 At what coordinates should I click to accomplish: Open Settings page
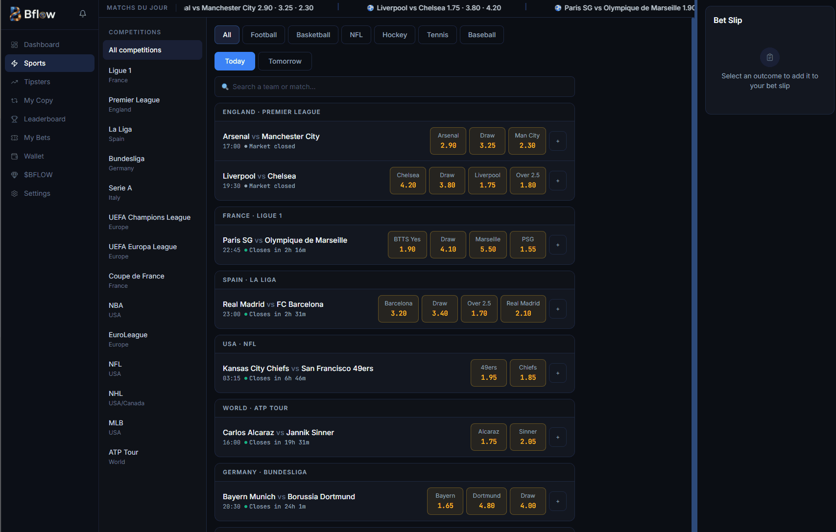tap(49, 193)
